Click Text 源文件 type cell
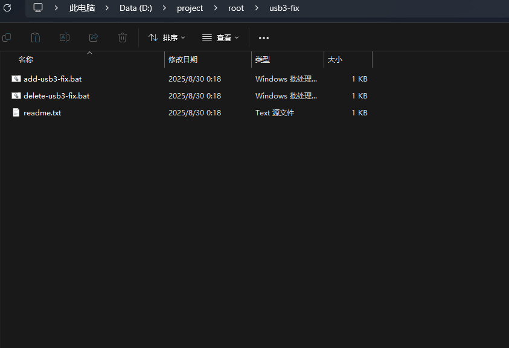The height and width of the screenshot is (348, 509). pyautogui.click(x=275, y=112)
